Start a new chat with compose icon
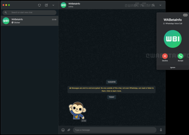Viewport: 189px width, 135px height. coord(46,5)
